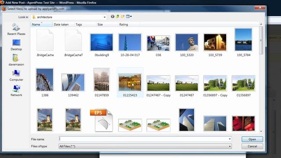Click the Open button
Viewport: 281px width, 158px height.
(252, 139)
